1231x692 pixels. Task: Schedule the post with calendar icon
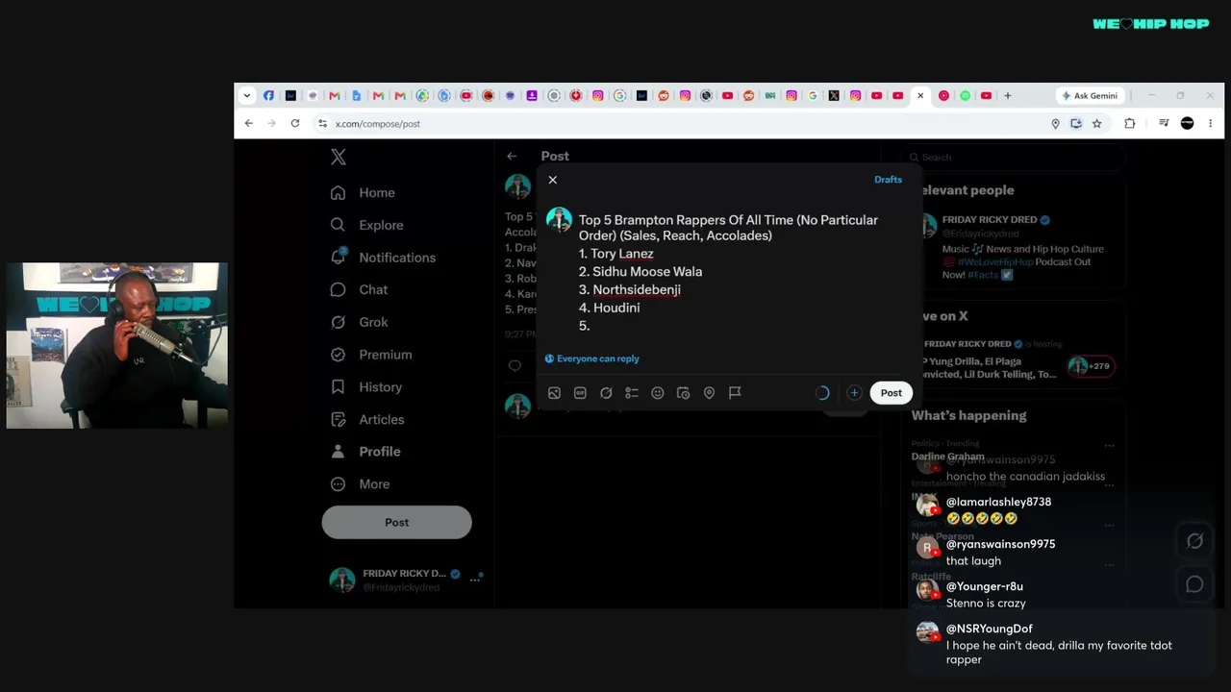pos(684,393)
